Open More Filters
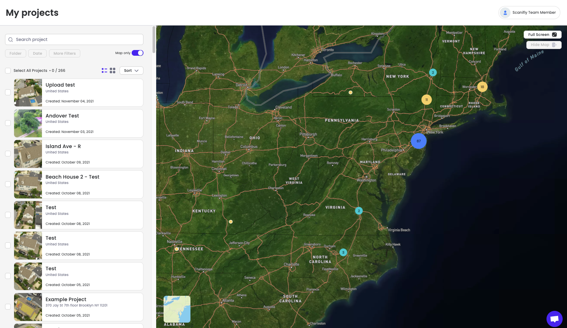This screenshot has width=567, height=328. point(64,53)
